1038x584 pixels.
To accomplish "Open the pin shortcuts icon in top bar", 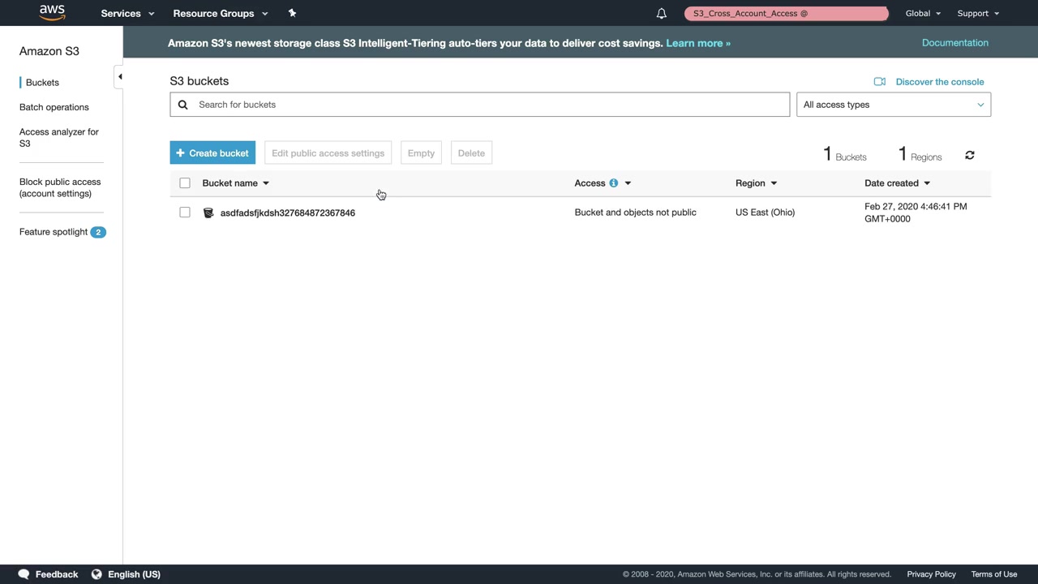I will [x=293, y=13].
